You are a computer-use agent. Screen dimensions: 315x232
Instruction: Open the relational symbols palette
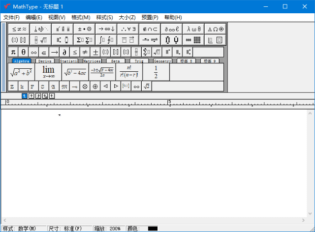coord(20,29)
